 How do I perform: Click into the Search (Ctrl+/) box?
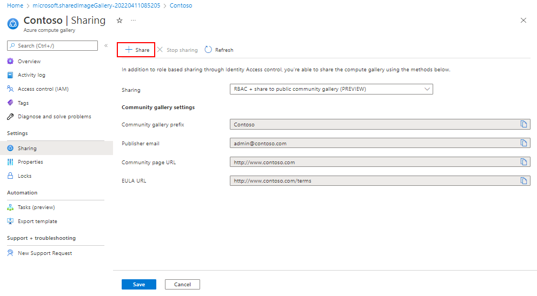click(x=52, y=45)
